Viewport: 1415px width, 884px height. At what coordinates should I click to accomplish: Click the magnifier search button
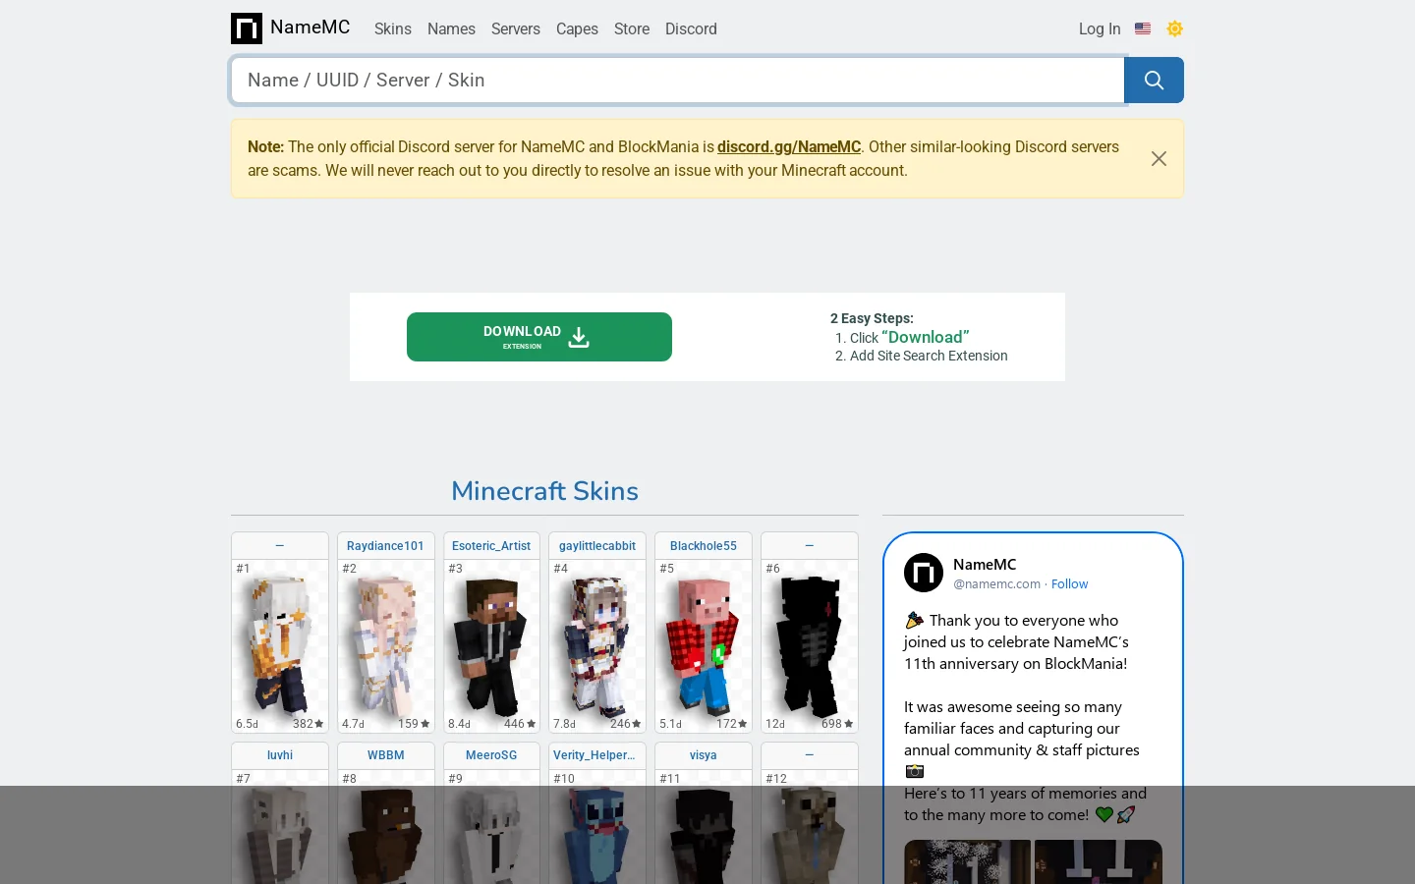1154,80
